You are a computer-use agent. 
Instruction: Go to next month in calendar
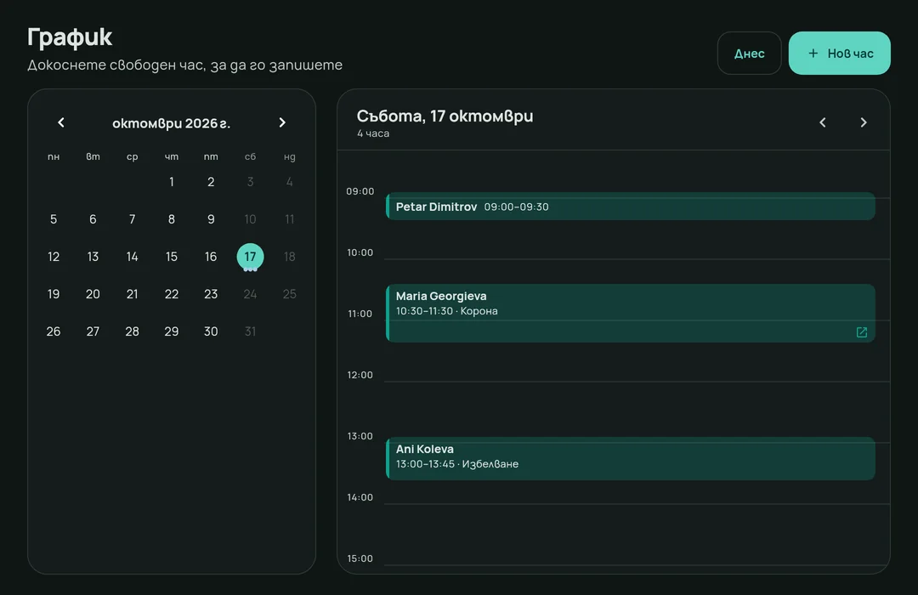tap(282, 122)
